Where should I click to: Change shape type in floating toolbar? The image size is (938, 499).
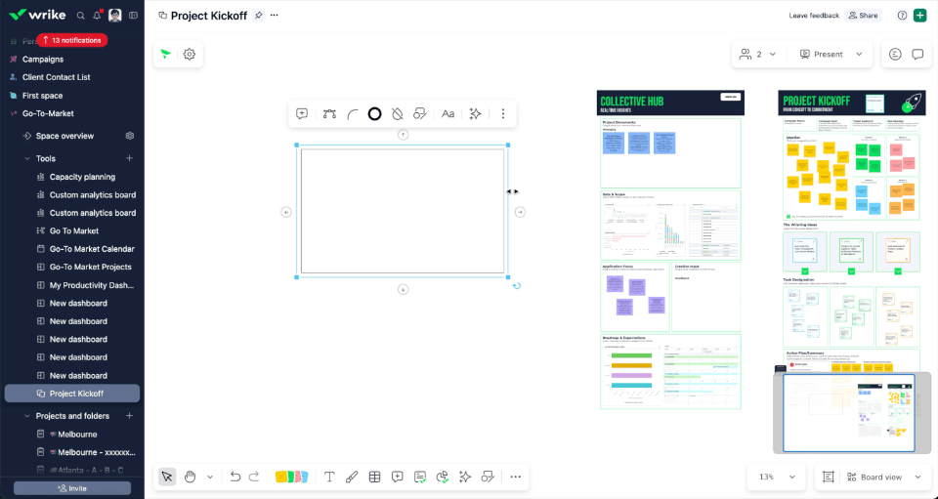(420, 113)
